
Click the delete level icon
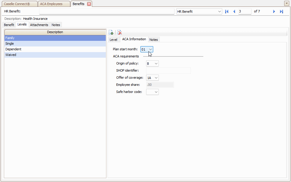[120, 32]
